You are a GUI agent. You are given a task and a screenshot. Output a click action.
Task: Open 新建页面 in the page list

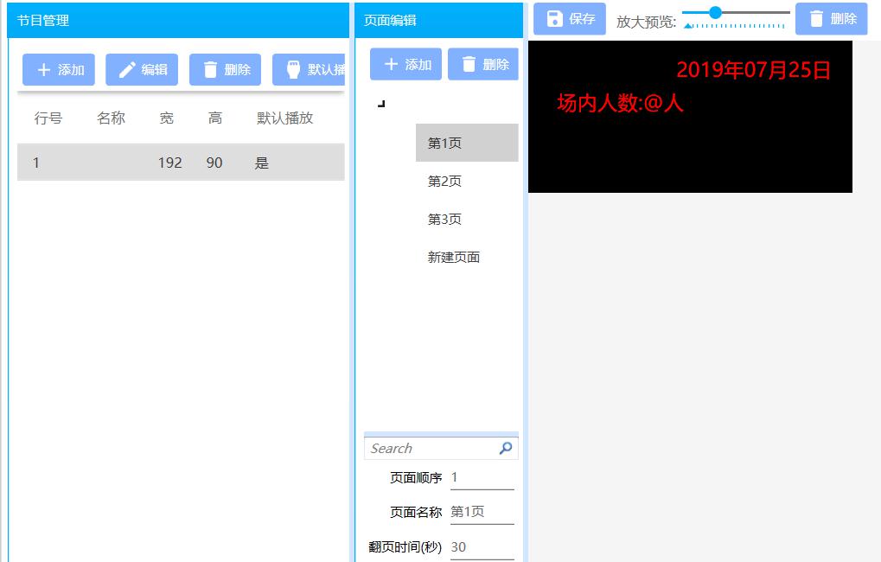[456, 257]
